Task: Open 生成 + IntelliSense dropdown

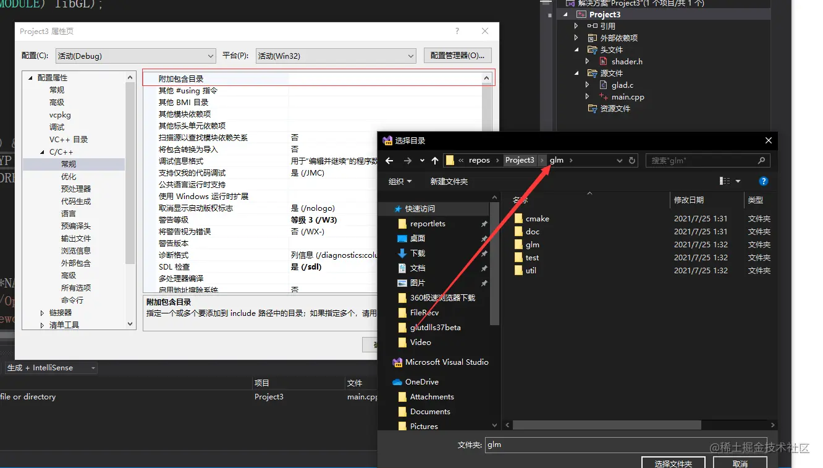Action: click(51, 368)
